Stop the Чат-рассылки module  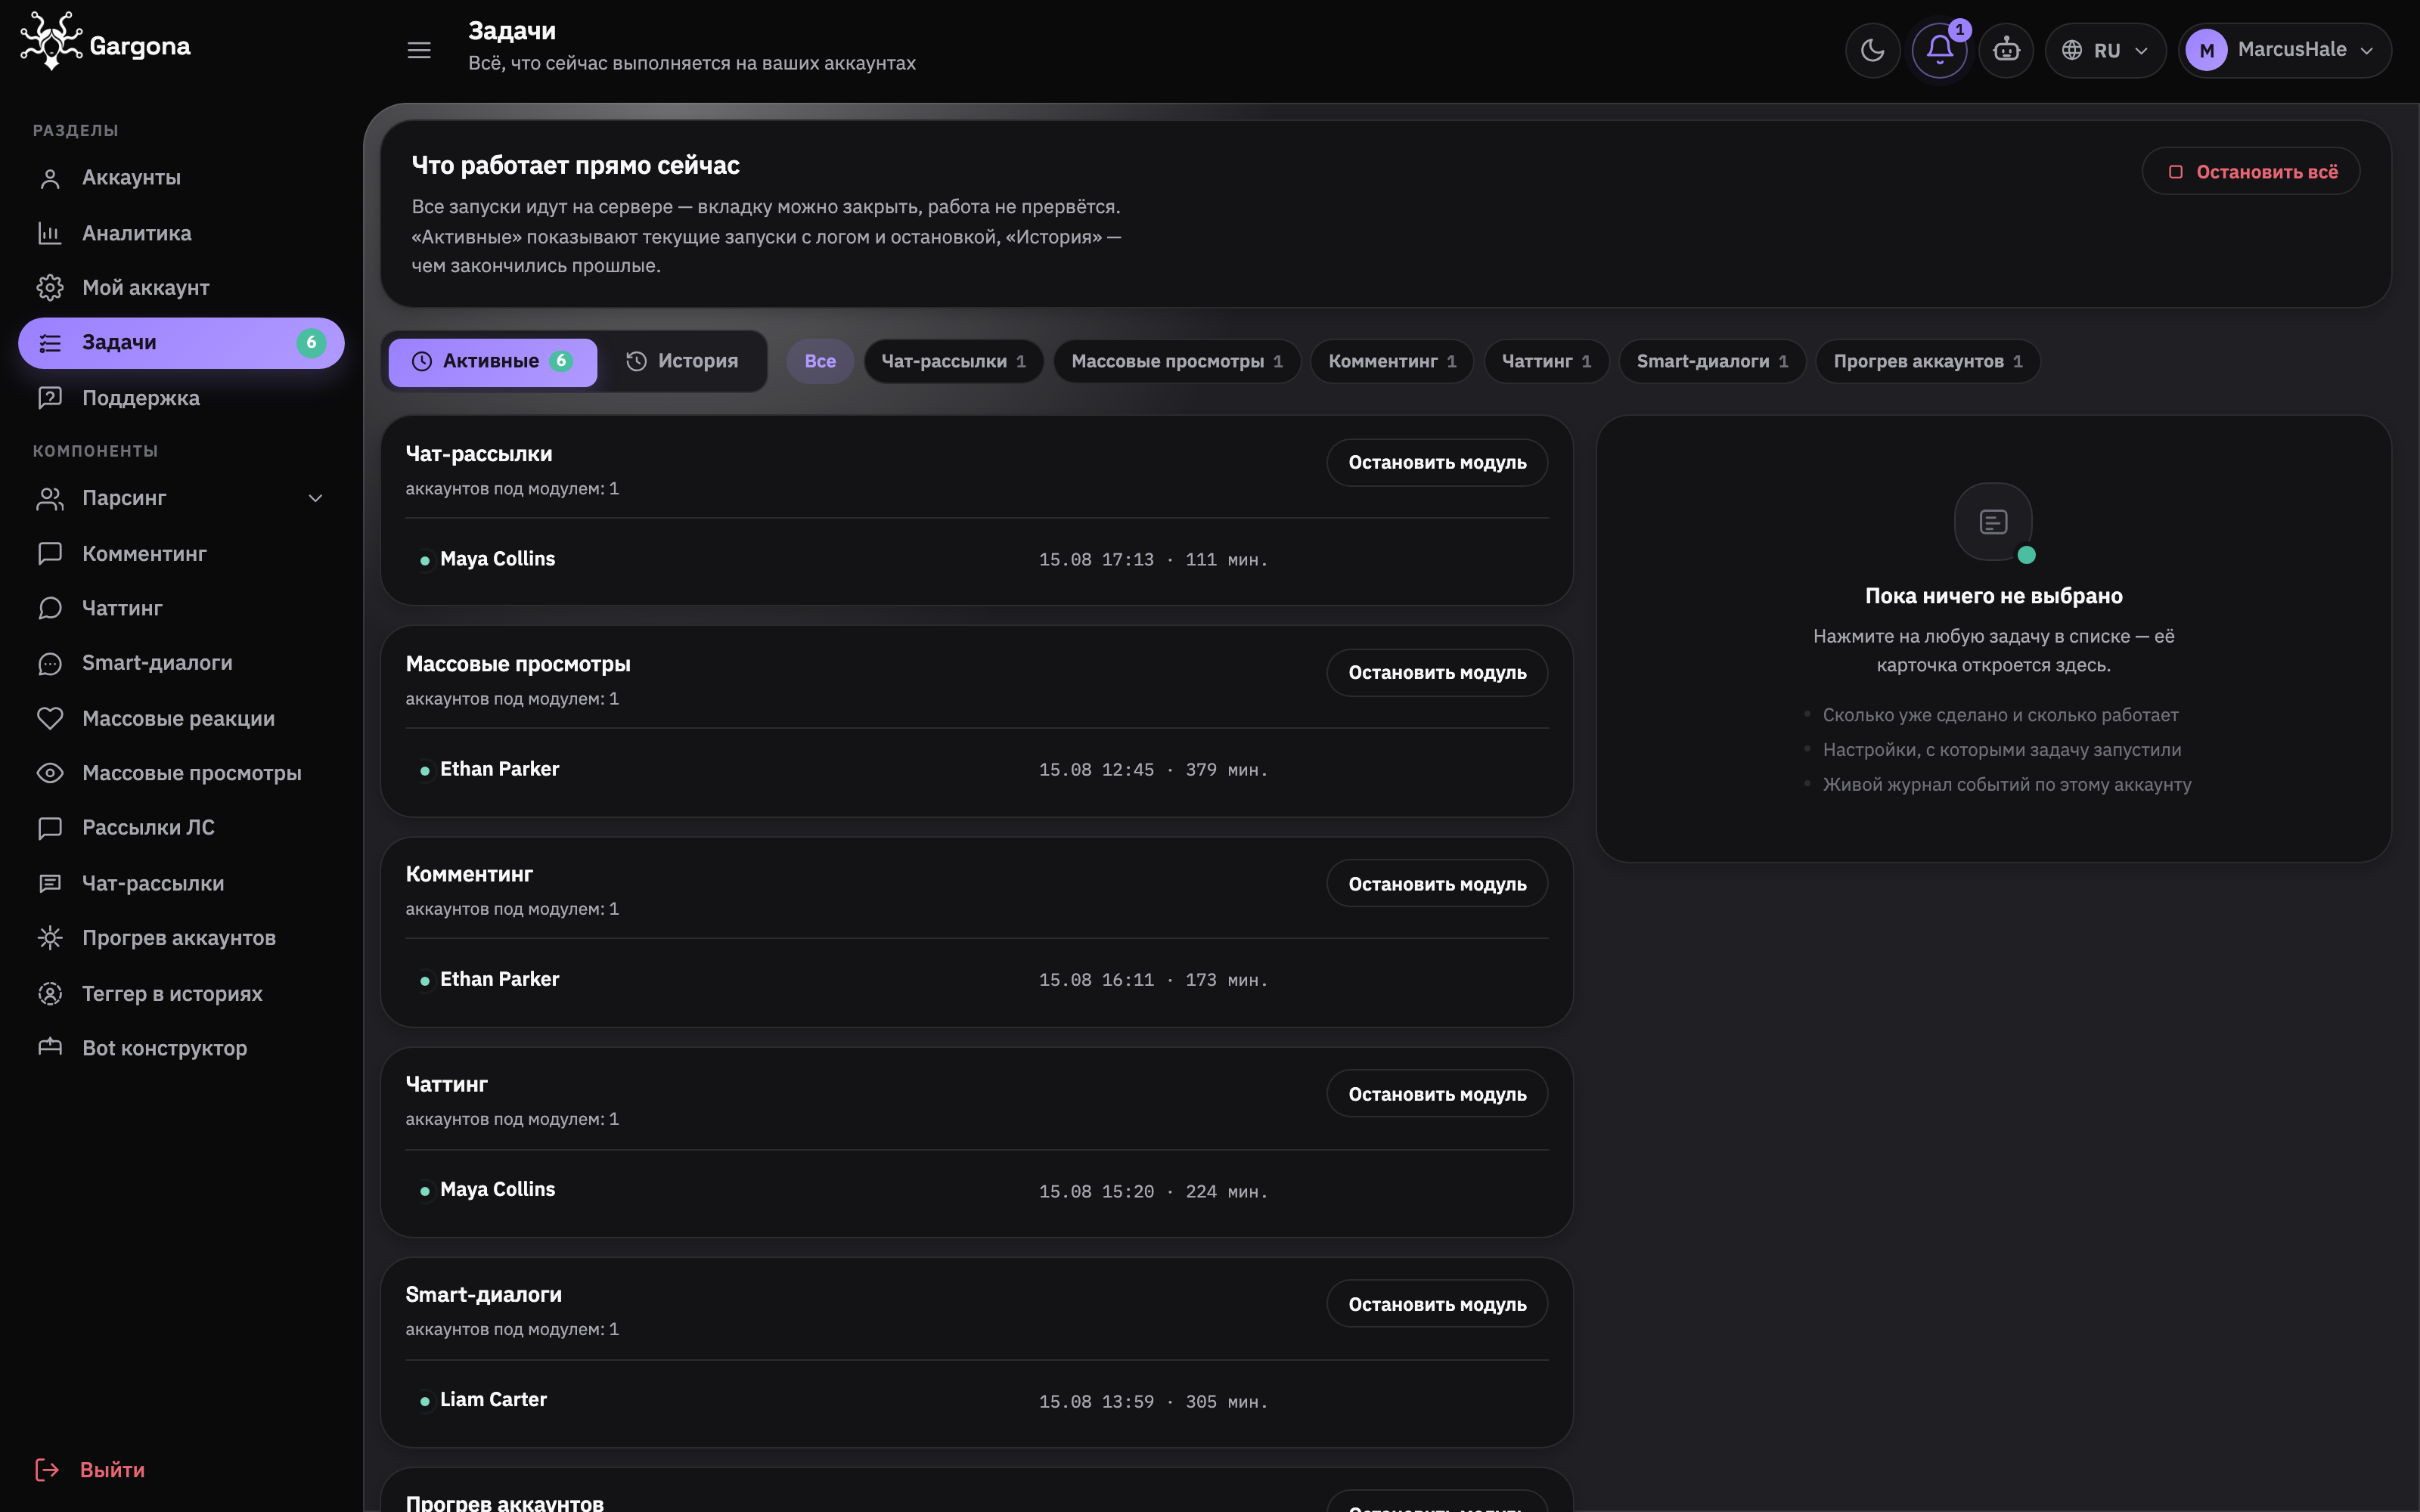coord(1437,463)
